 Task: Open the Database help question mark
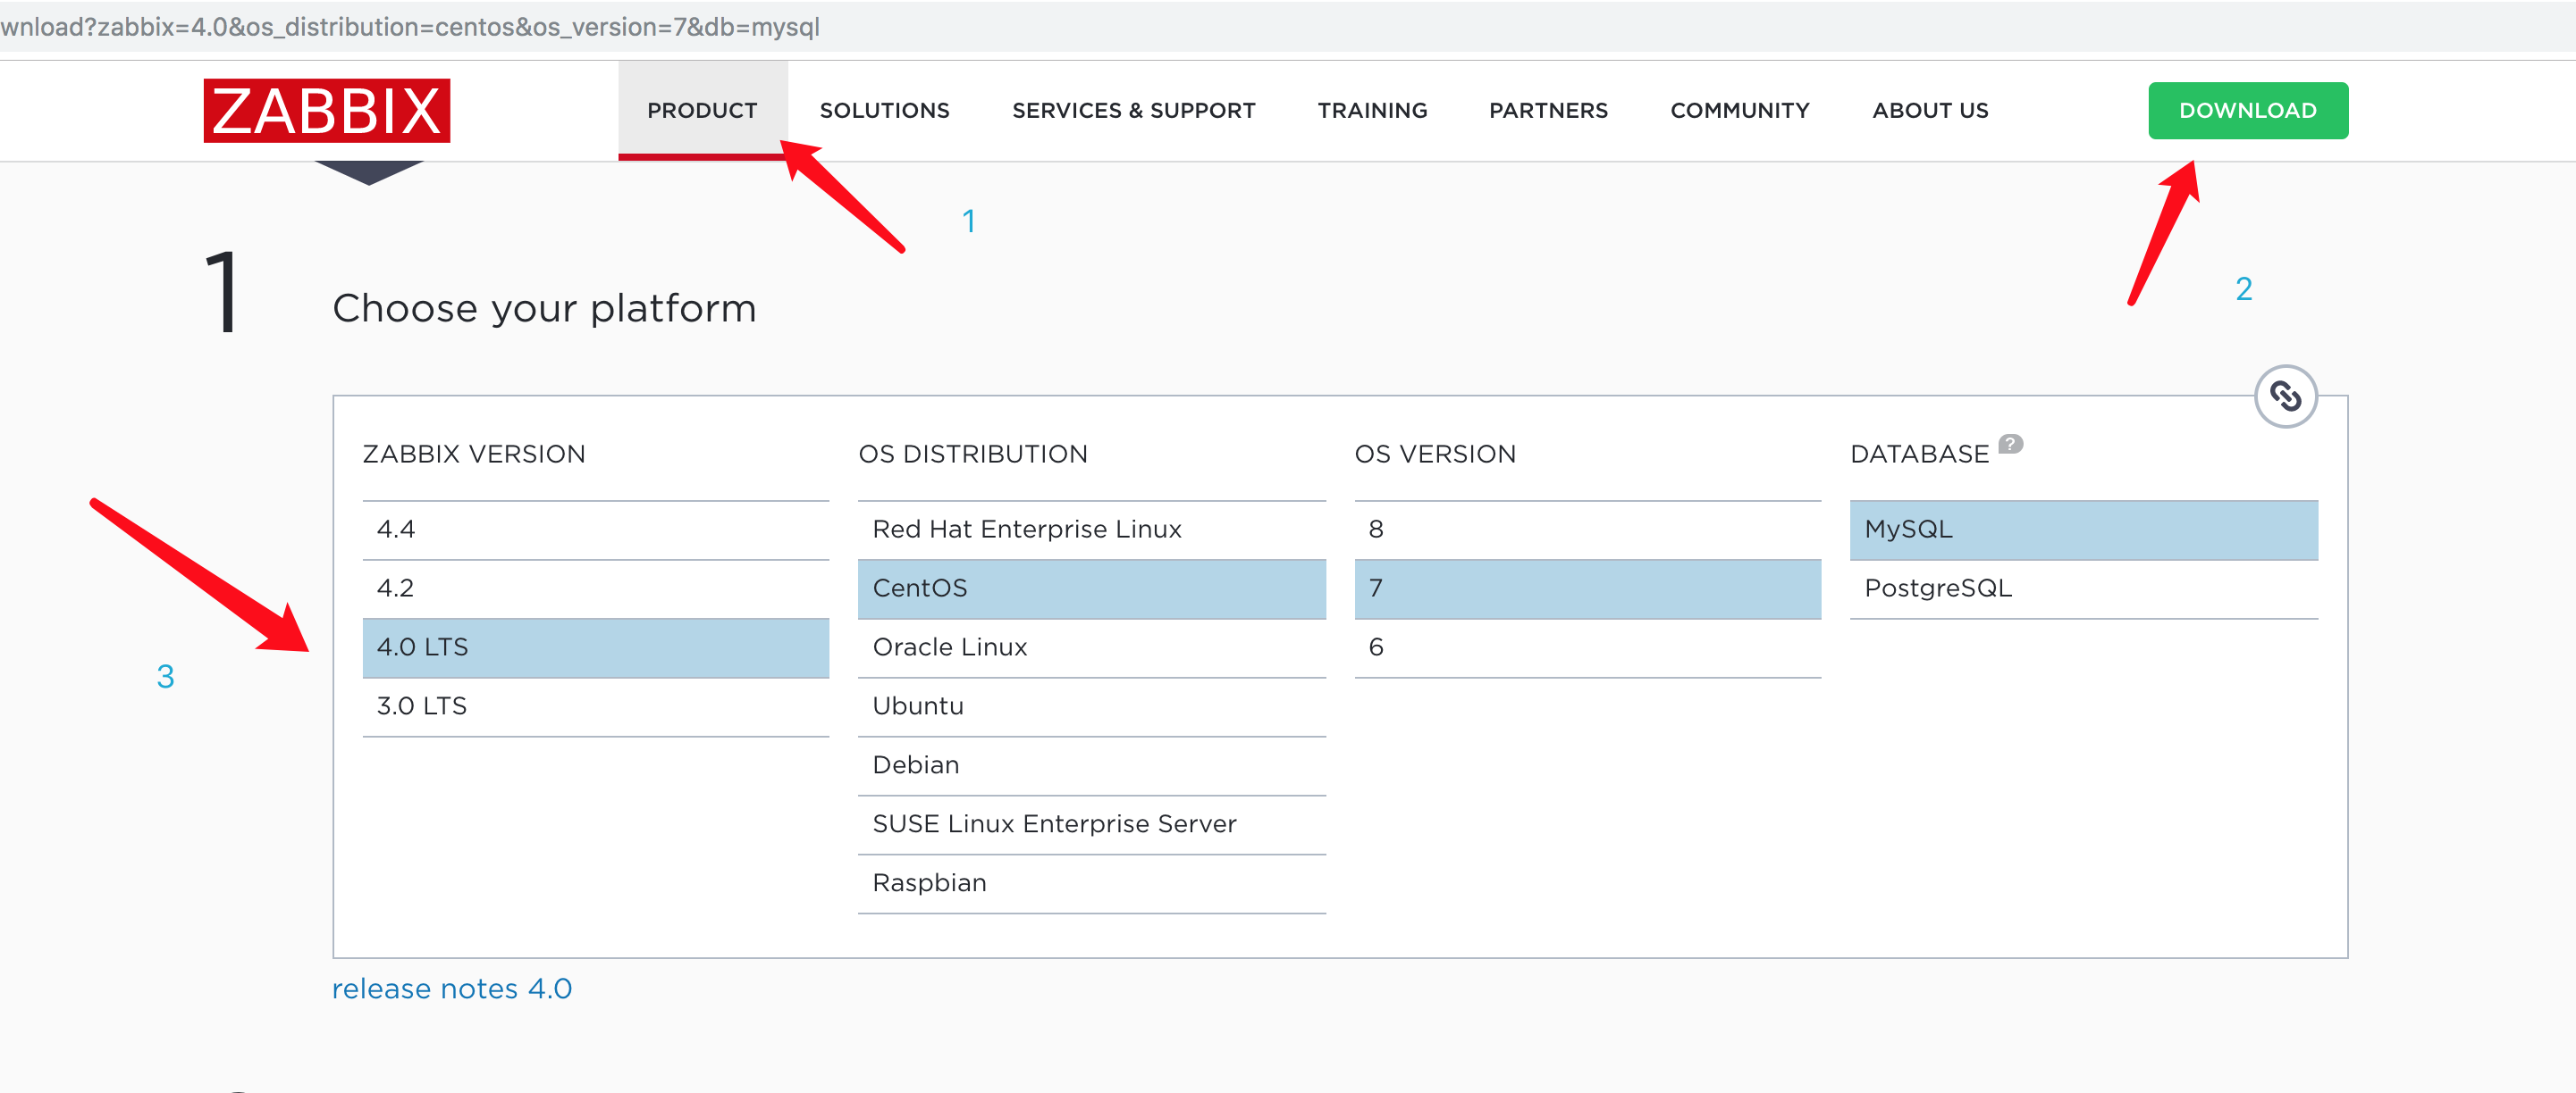pyautogui.click(x=2010, y=446)
